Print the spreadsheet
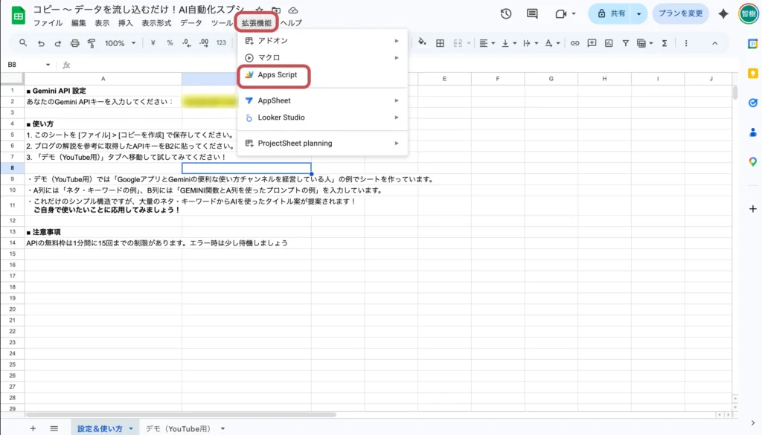This screenshot has height=435, width=762. [75, 43]
